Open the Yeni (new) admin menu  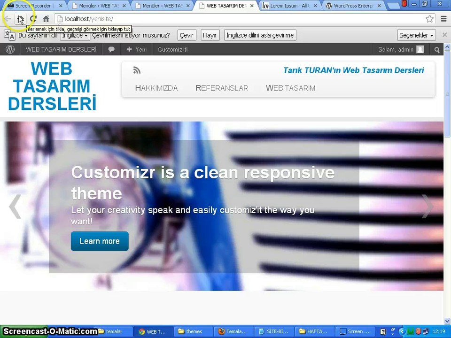[x=137, y=49]
